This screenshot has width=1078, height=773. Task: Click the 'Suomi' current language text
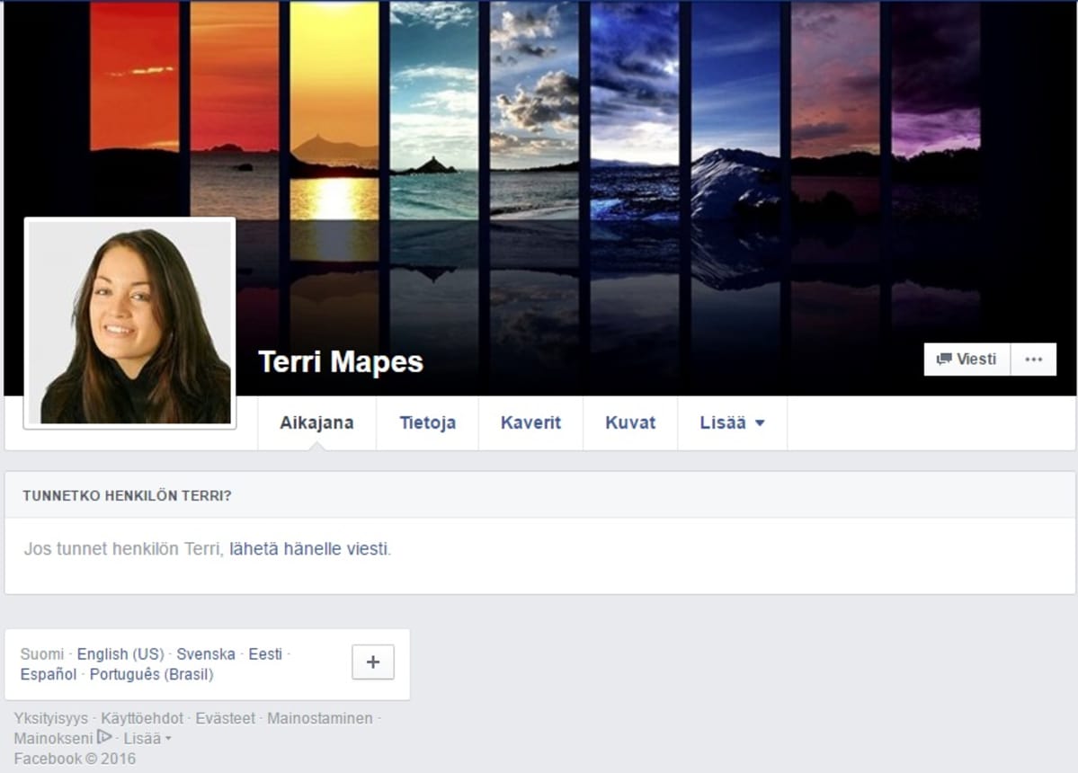pos(42,654)
